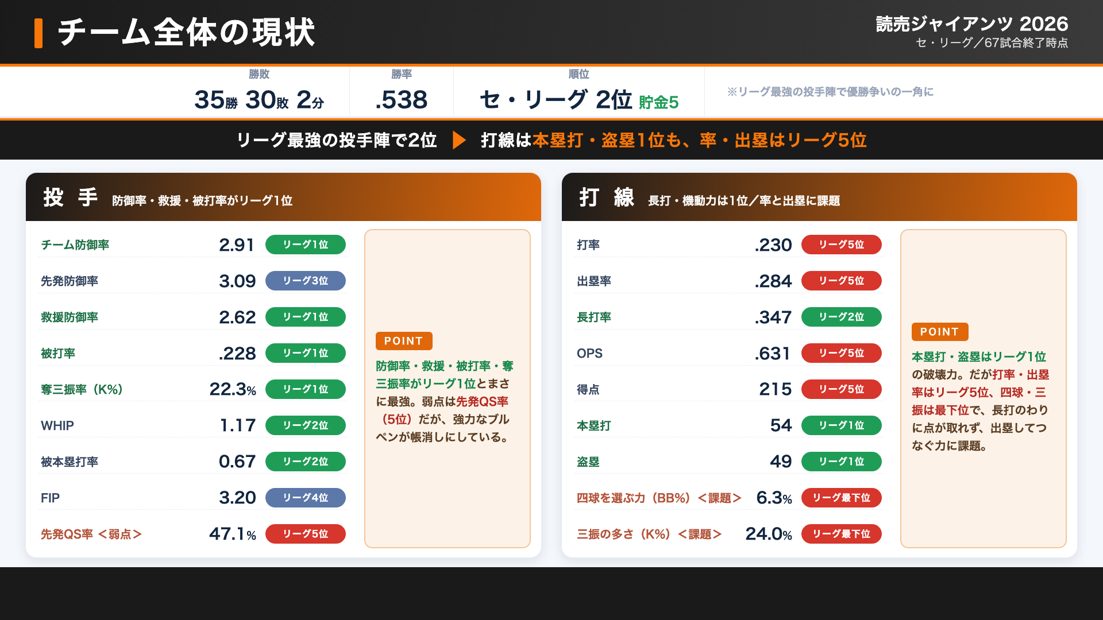1103x620 pixels.
Task: Click the POINT badge in the pitching panel
Action: 404,341
